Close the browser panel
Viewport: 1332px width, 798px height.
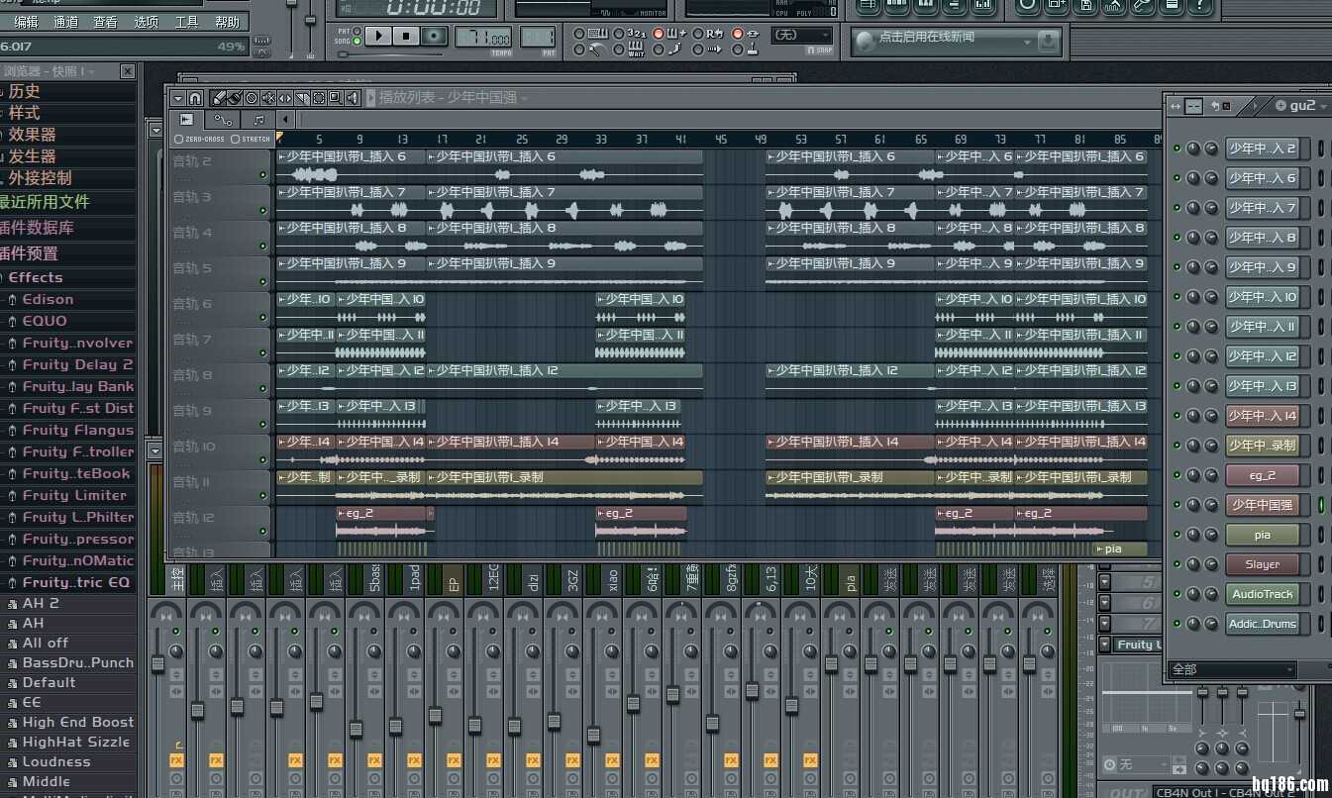128,71
